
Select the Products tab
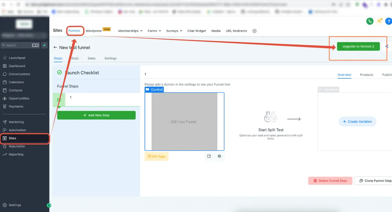point(367,75)
